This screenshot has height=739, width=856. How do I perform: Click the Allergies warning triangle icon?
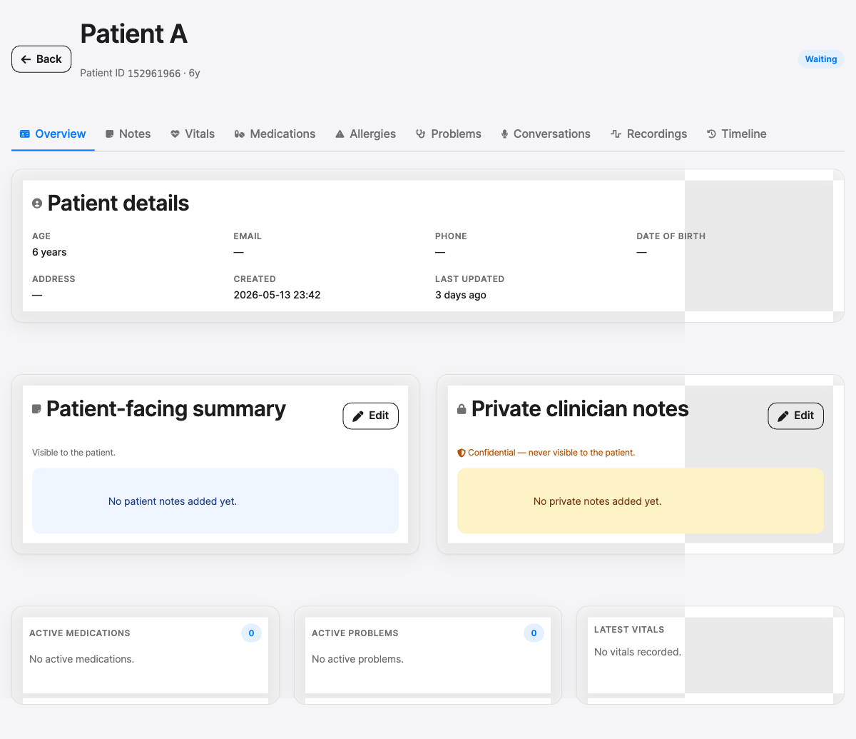tap(340, 134)
